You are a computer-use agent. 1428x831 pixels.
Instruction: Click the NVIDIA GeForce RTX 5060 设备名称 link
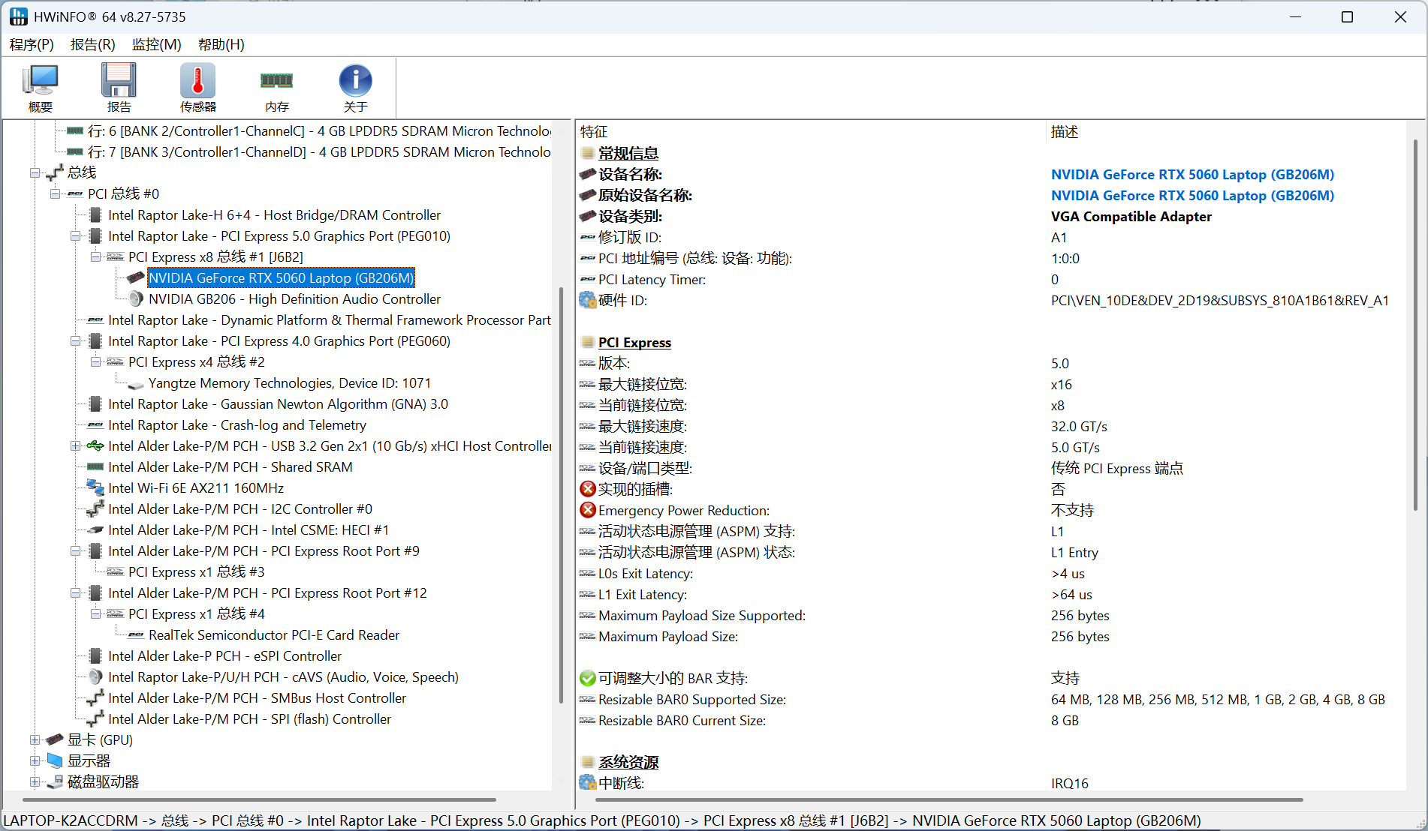[x=1192, y=175]
